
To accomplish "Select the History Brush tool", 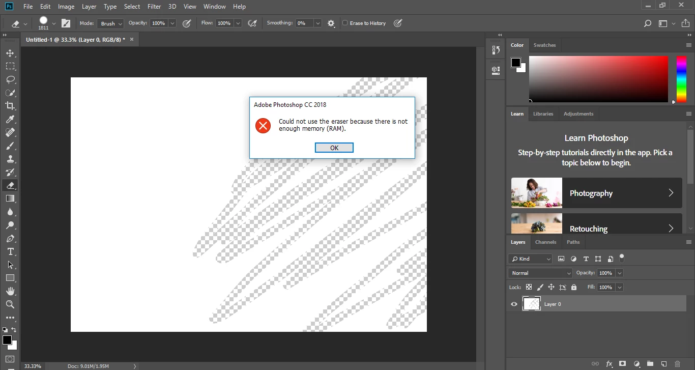I will 10,172.
